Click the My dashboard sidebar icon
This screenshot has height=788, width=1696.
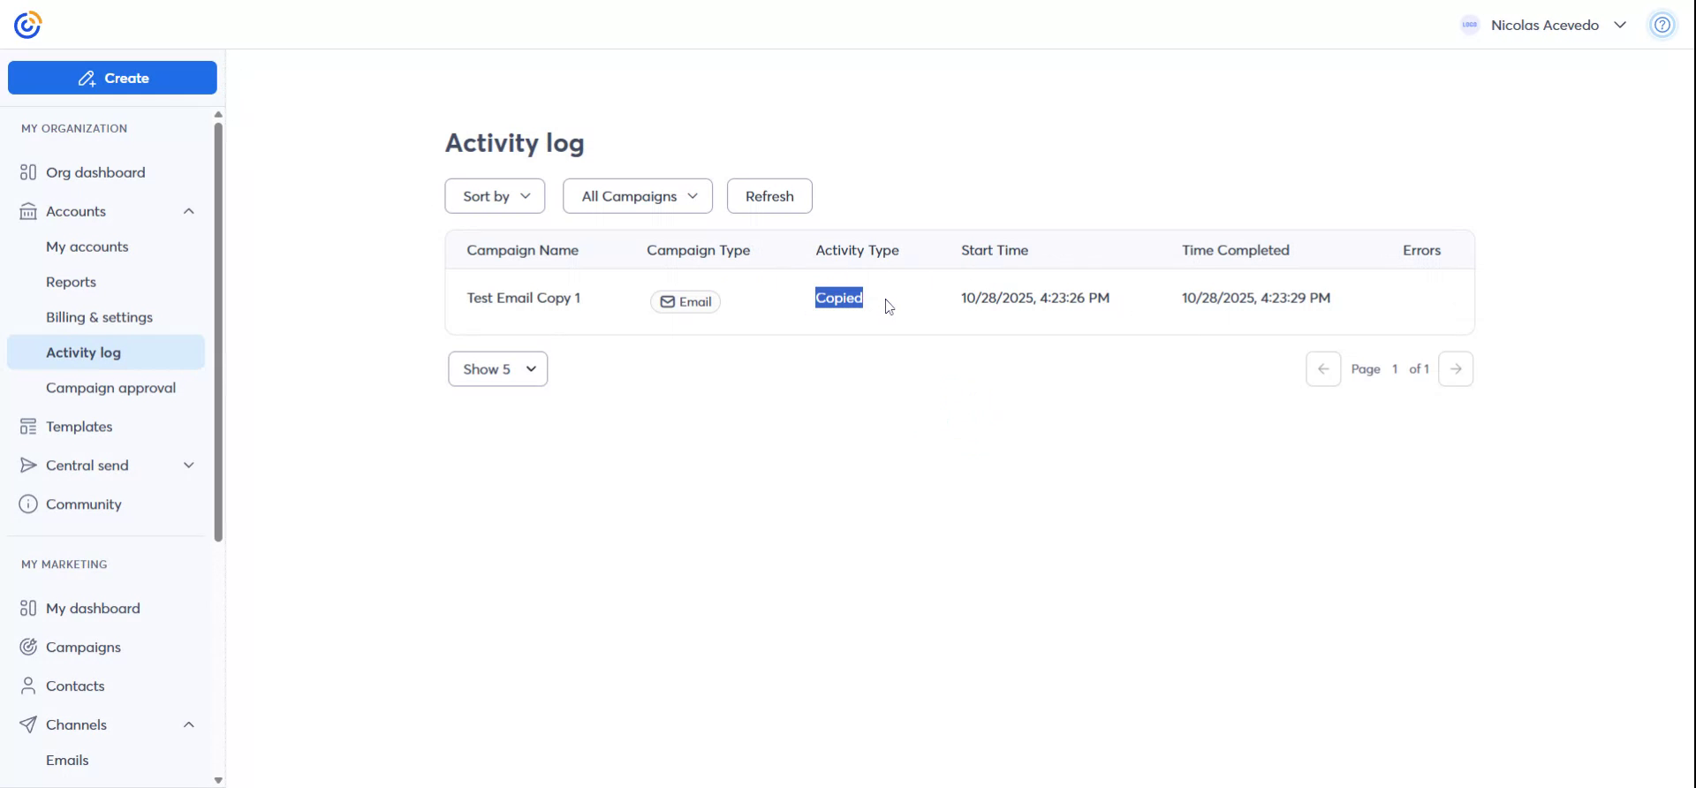pos(28,609)
